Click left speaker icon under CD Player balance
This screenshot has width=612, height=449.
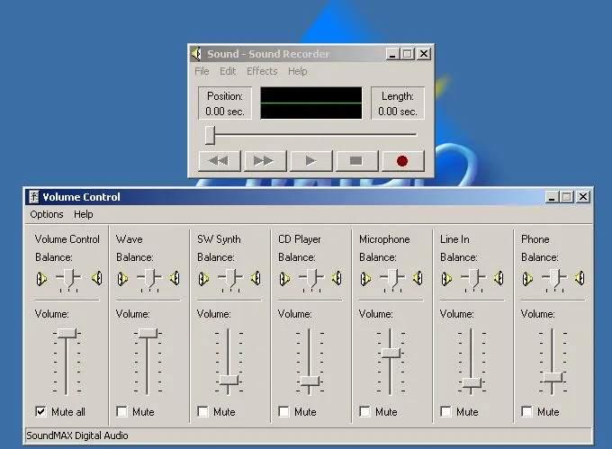284,279
